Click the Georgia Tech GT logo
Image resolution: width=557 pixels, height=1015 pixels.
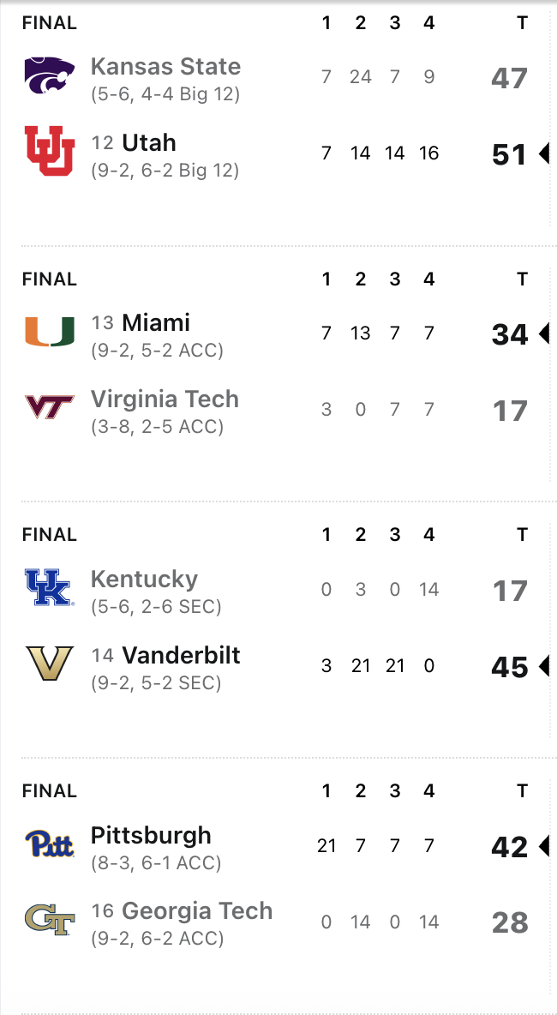(x=49, y=921)
